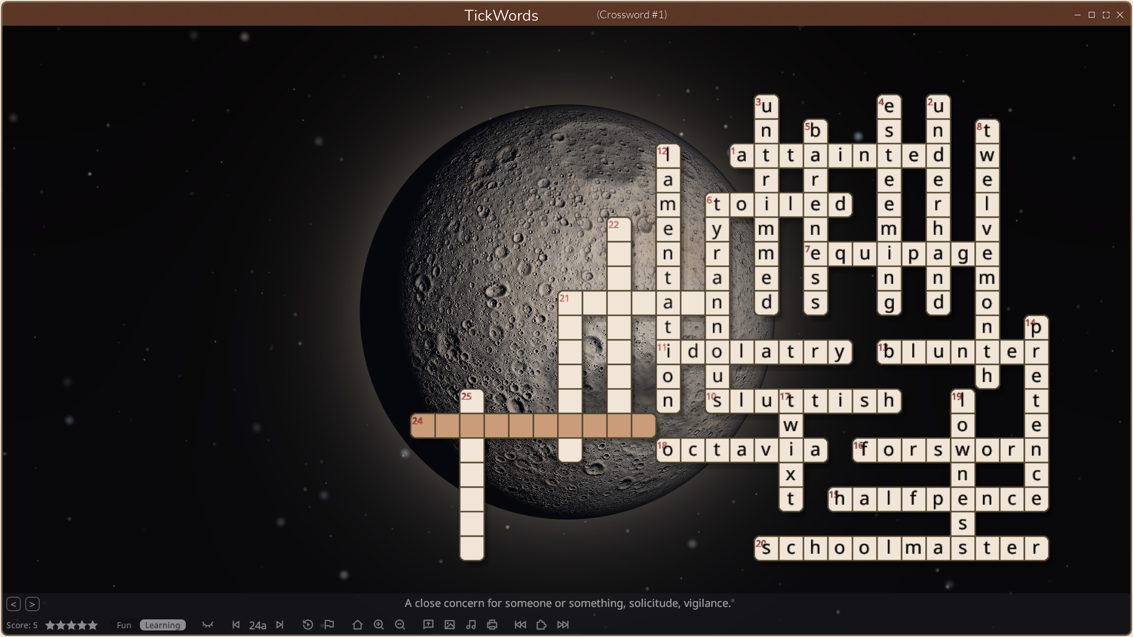Click the 'Score: 5' label
This screenshot has height=637, width=1133.
(x=22, y=625)
